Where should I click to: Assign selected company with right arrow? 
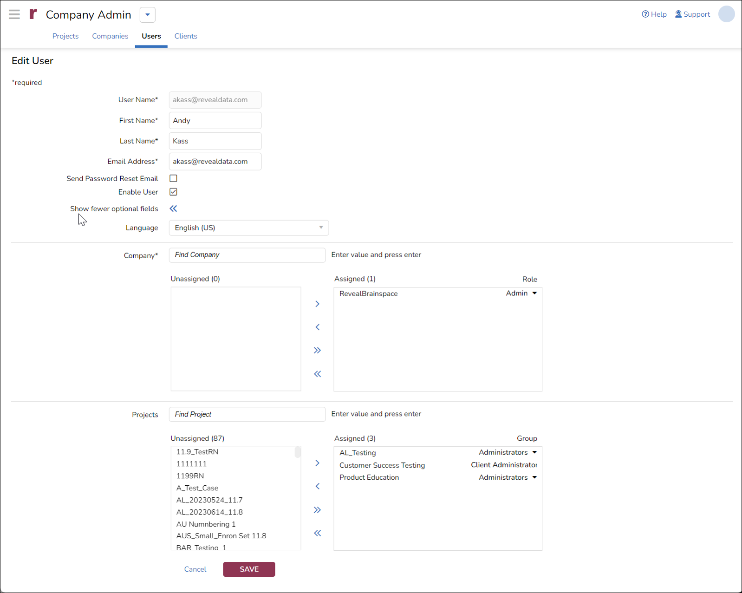[x=317, y=304]
